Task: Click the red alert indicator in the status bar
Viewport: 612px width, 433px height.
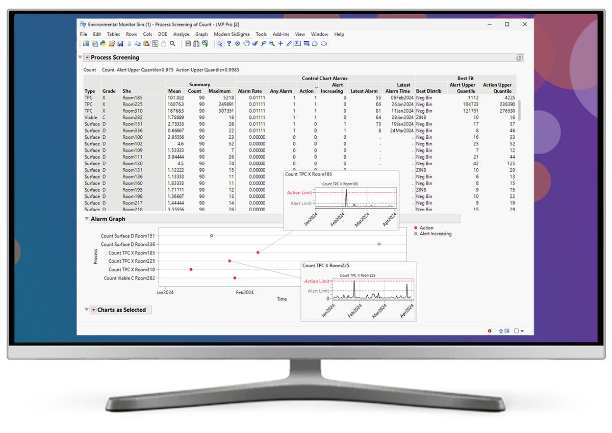Action: (x=490, y=330)
